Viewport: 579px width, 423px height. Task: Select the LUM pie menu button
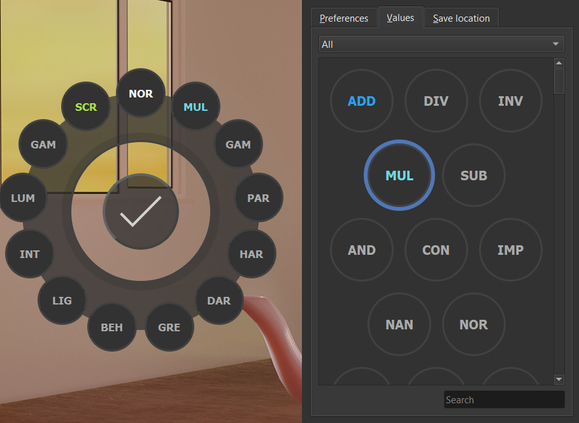point(23,197)
